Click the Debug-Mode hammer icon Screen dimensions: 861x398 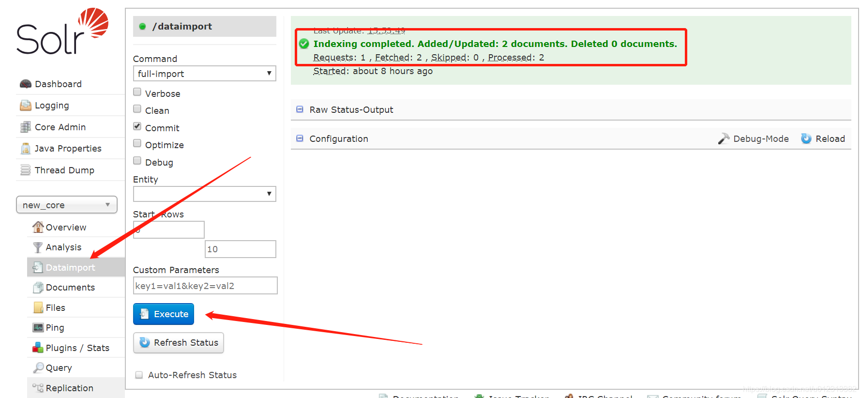(x=724, y=139)
